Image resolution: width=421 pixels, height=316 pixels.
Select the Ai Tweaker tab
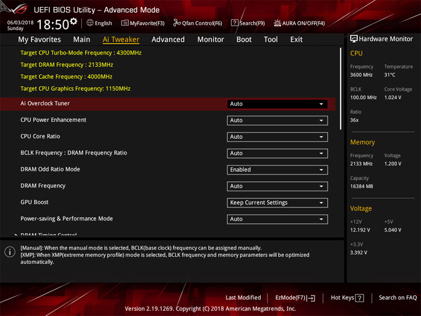121,40
